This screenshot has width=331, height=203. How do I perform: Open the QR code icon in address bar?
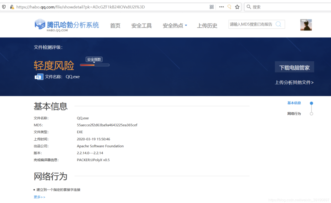coord(212,7)
